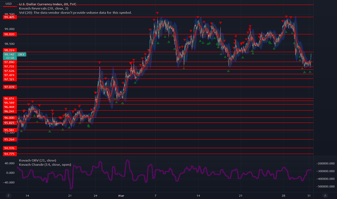
Task: Select the 97.321 price level label
Action: [x=10, y=79]
